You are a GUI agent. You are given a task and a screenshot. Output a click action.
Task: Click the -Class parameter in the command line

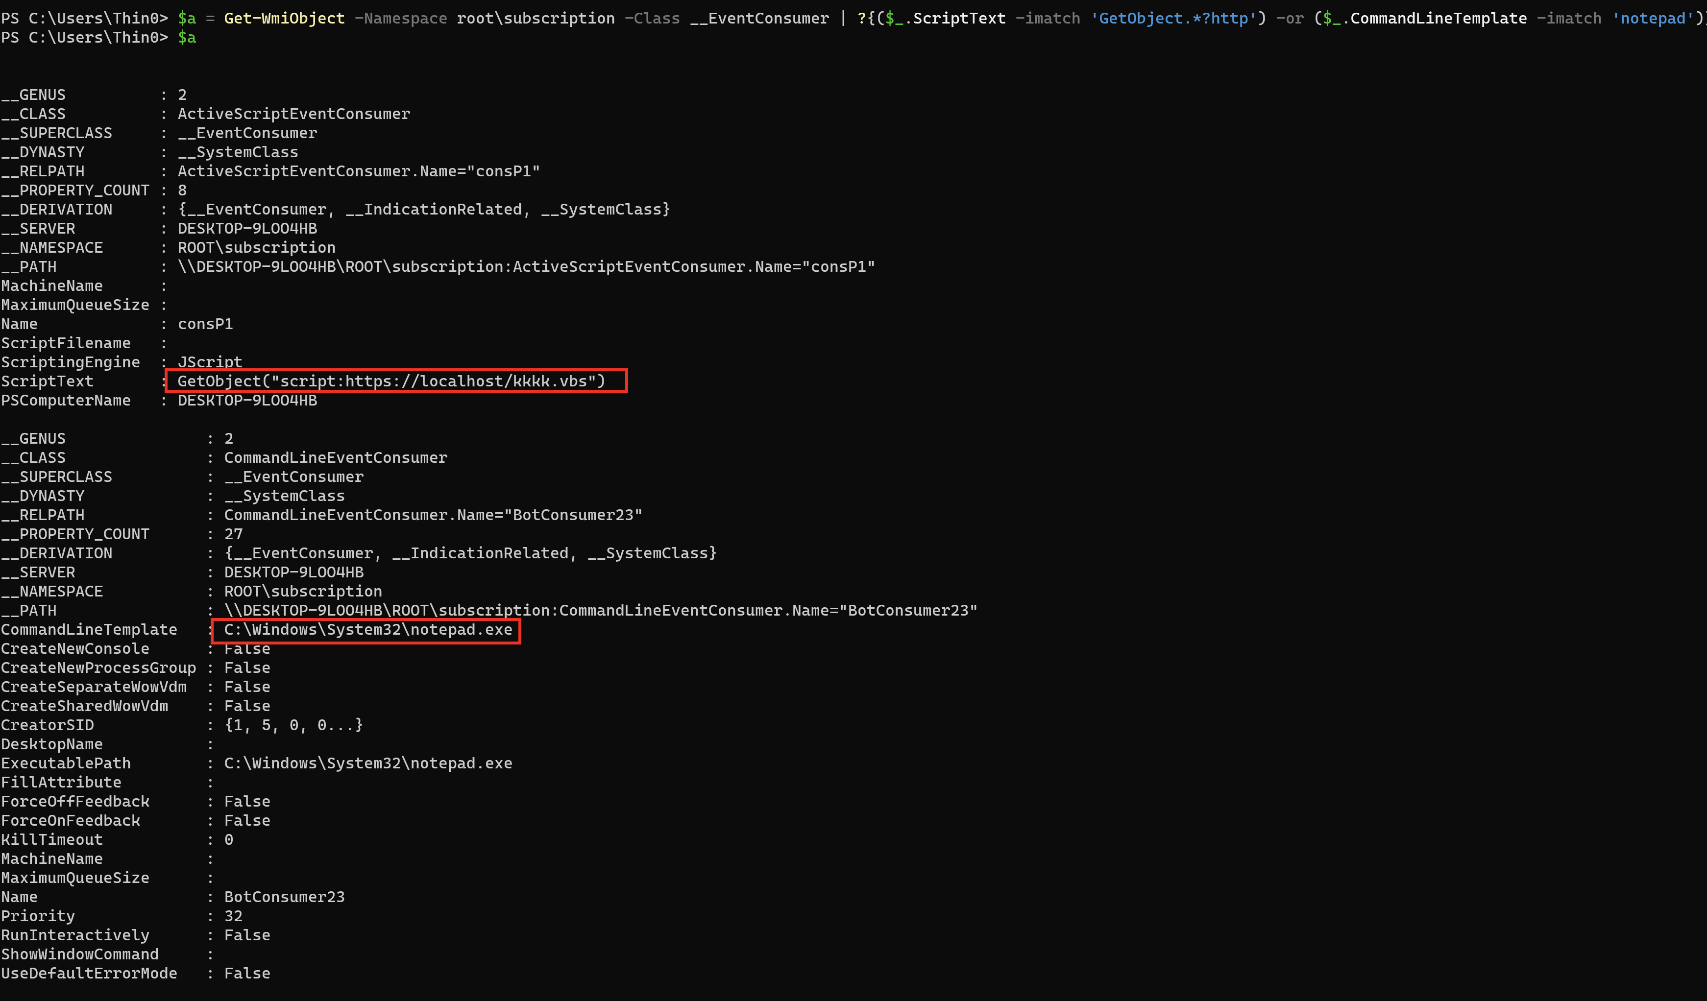click(x=652, y=18)
